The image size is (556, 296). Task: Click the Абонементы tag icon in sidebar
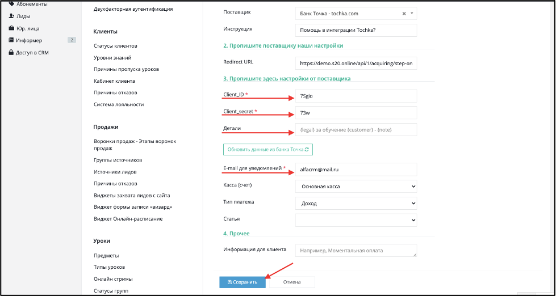pos(11,4)
